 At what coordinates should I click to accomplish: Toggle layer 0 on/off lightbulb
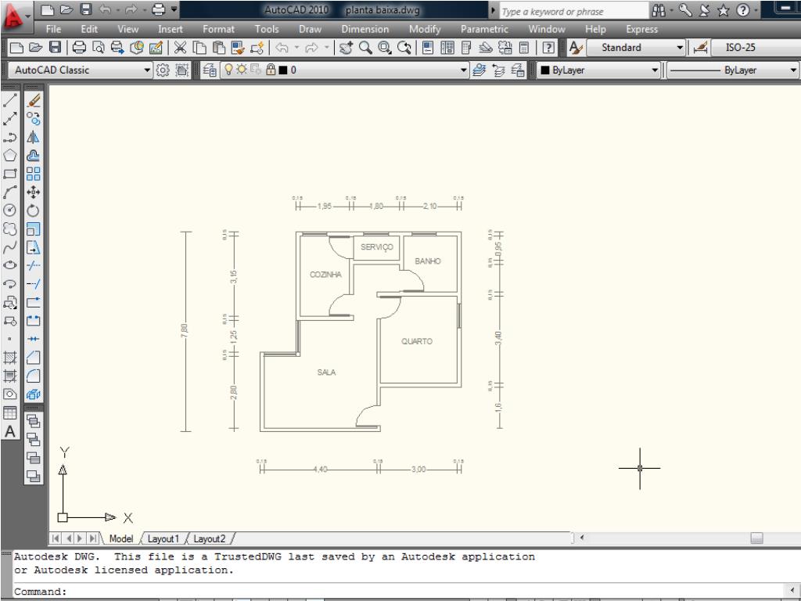(228, 70)
